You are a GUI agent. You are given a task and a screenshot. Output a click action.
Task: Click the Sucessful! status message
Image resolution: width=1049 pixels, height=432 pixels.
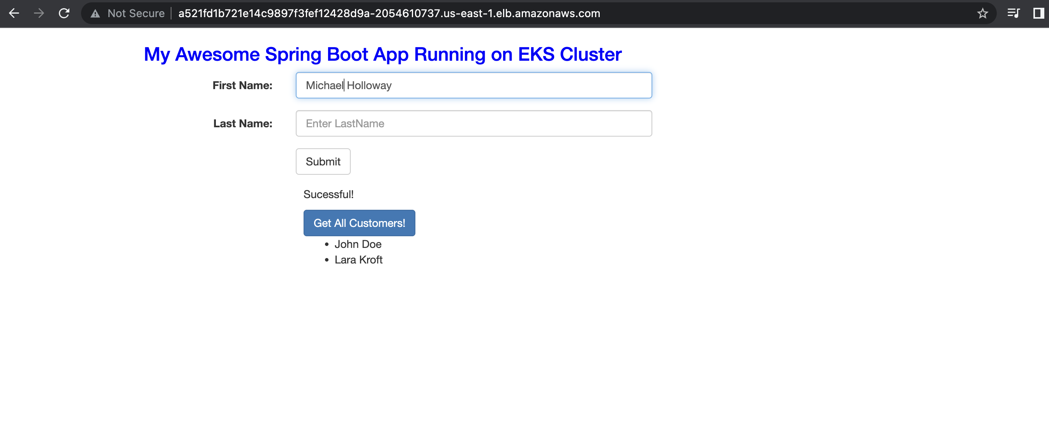coord(328,195)
